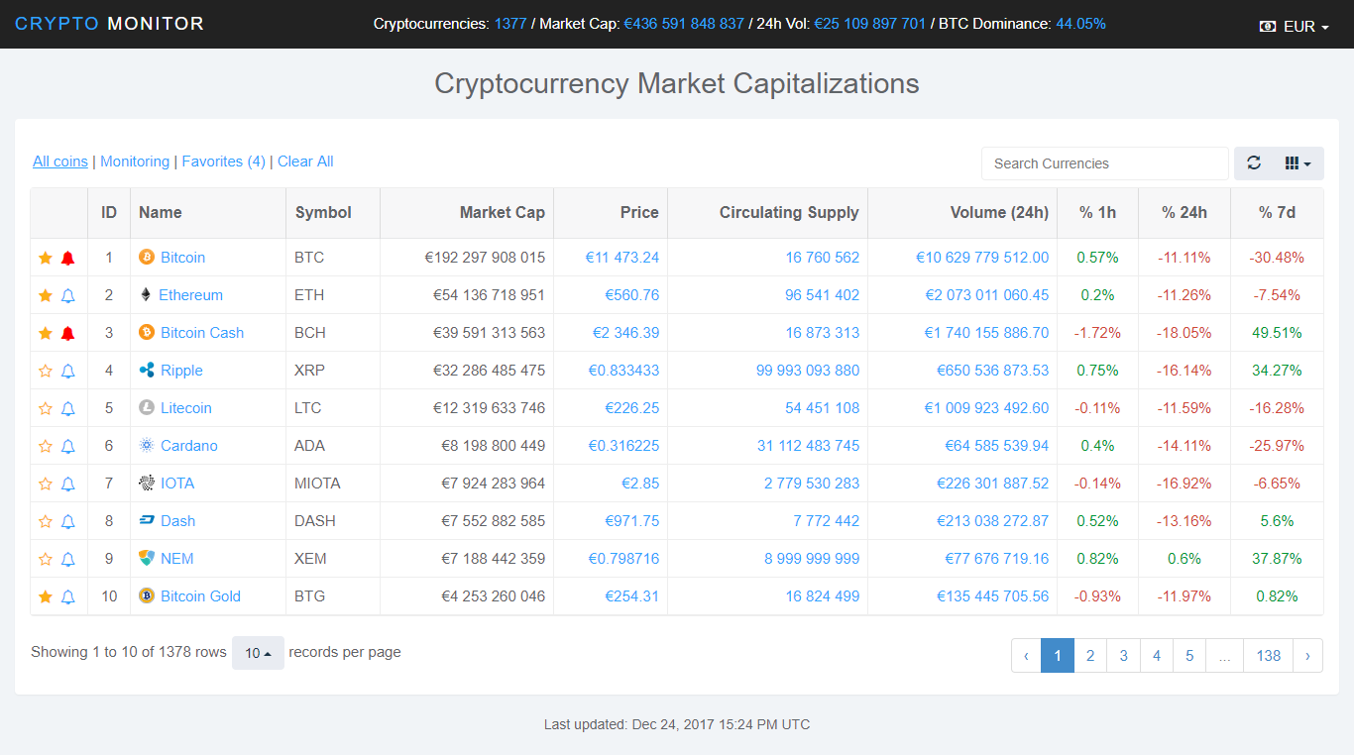Switch to the Favorites (4) view
1354x755 pixels.
pyautogui.click(x=224, y=162)
